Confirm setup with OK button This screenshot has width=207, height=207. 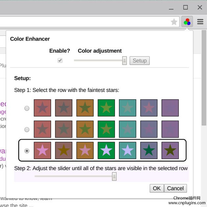pos(157,188)
